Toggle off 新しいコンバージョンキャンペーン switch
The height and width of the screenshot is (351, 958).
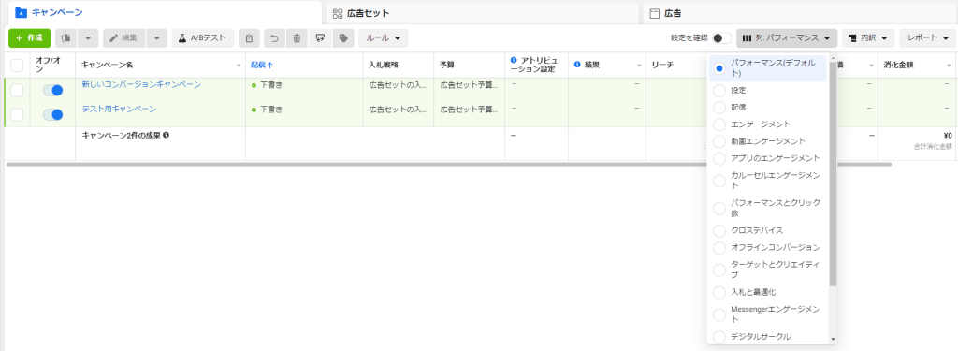[x=52, y=91]
